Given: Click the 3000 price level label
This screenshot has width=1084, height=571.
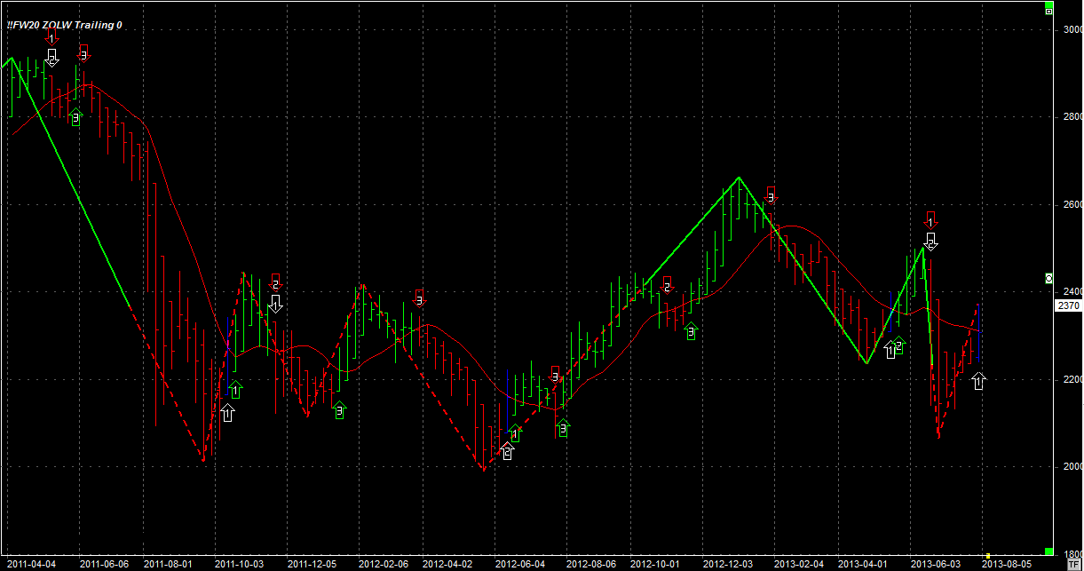Looking at the screenshot, I should coord(1072,29).
